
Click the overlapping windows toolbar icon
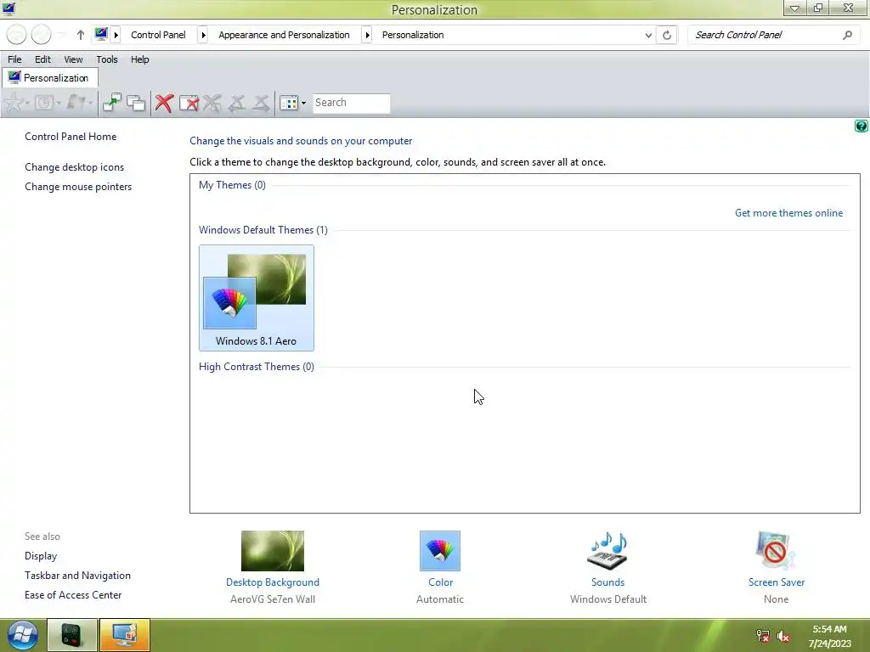coord(136,103)
